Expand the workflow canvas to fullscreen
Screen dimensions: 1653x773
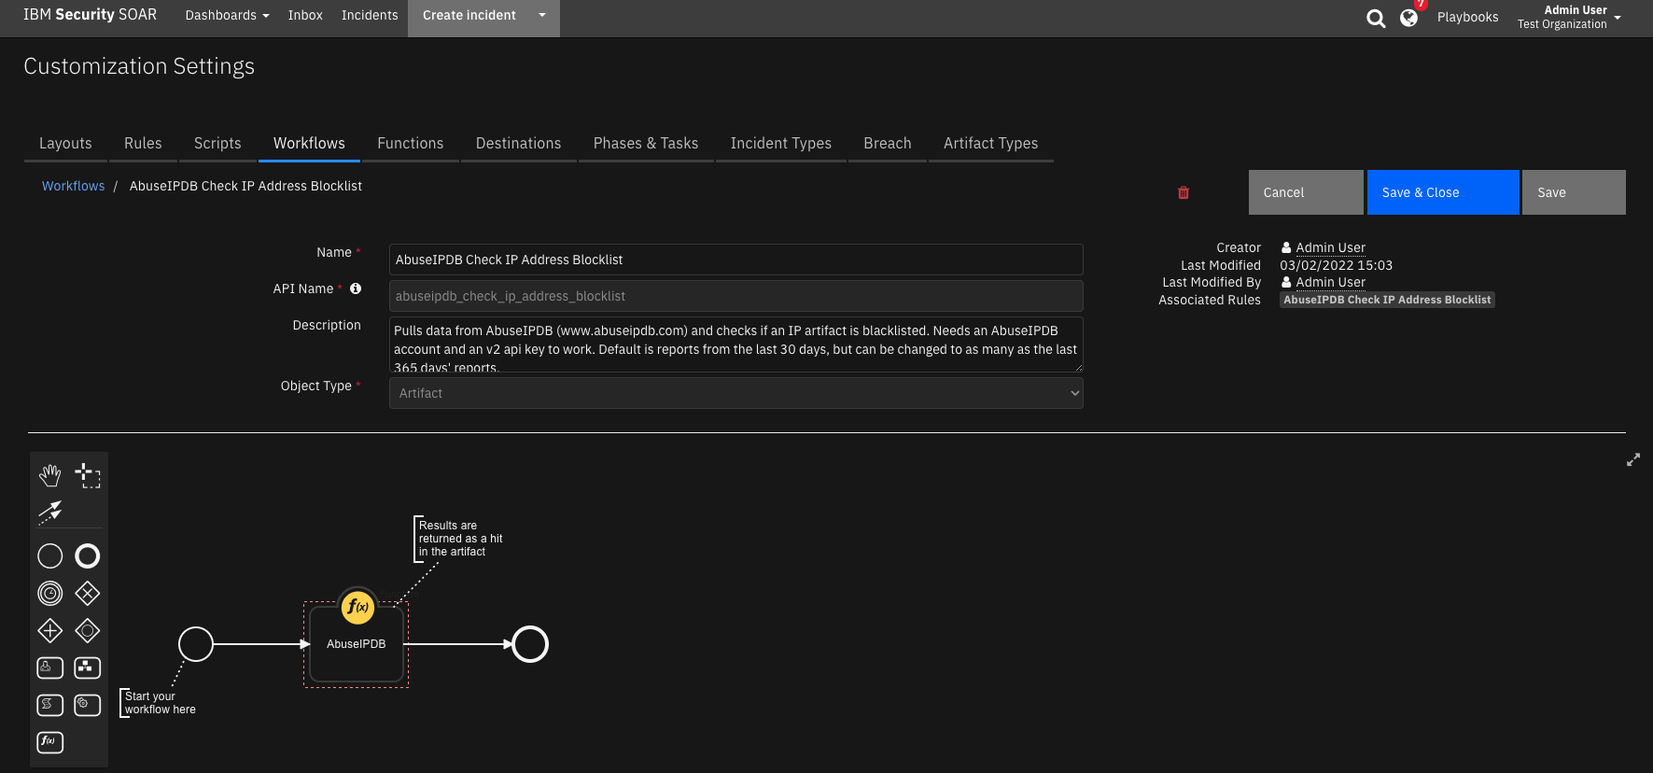click(1633, 460)
